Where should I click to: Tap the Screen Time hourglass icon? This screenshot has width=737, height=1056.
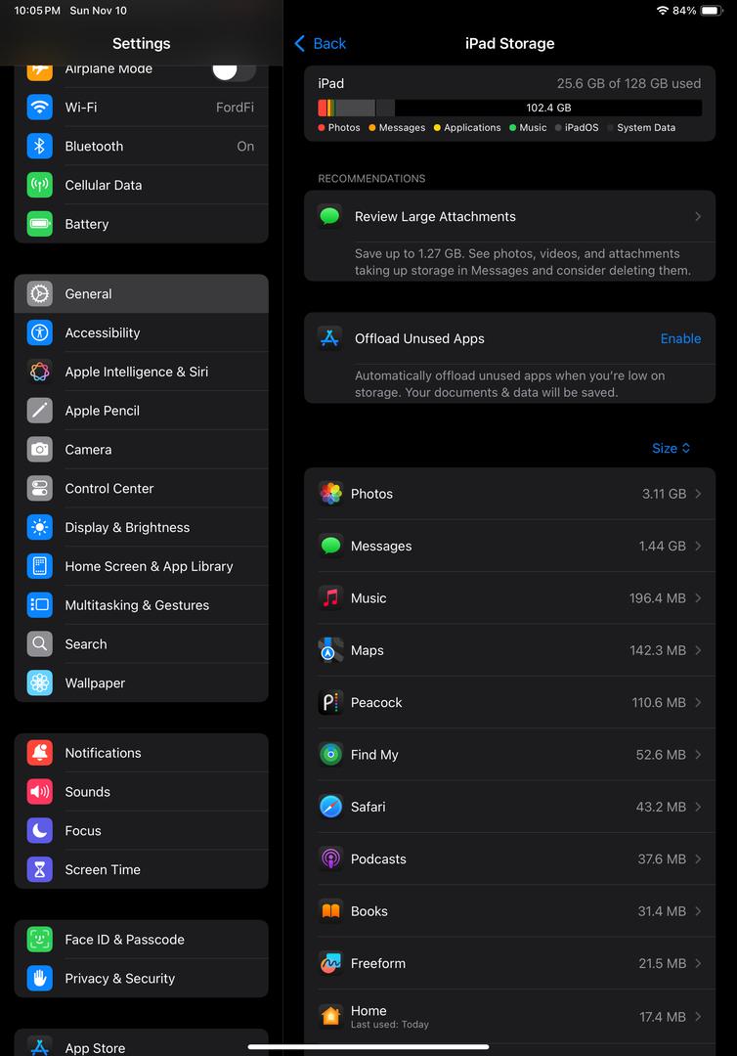pos(40,869)
